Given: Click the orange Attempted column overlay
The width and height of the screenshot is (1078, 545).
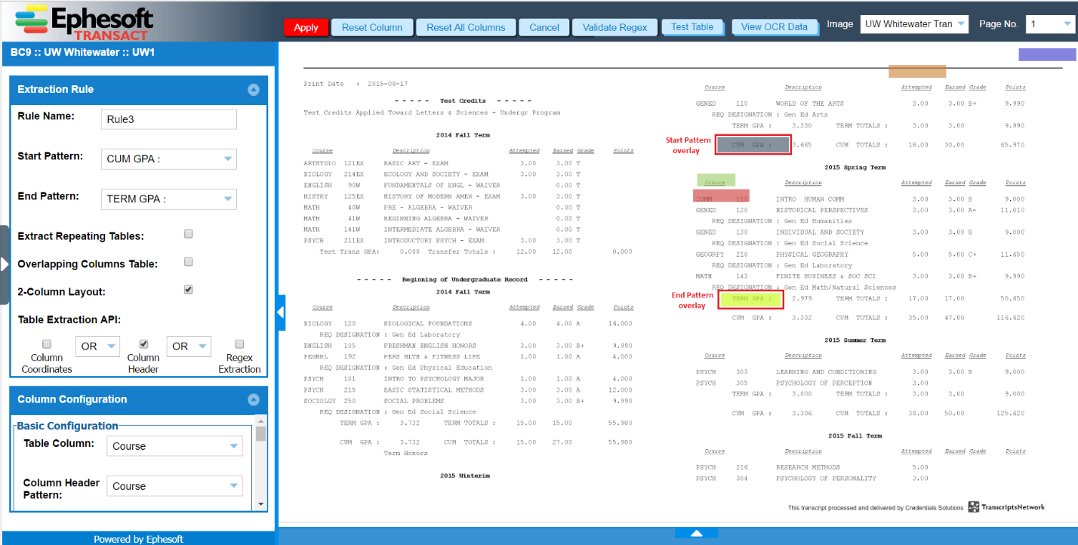Looking at the screenshot, I should 916,71.
